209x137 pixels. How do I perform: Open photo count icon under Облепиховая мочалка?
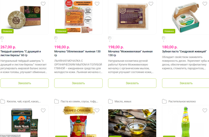(56, 38)
